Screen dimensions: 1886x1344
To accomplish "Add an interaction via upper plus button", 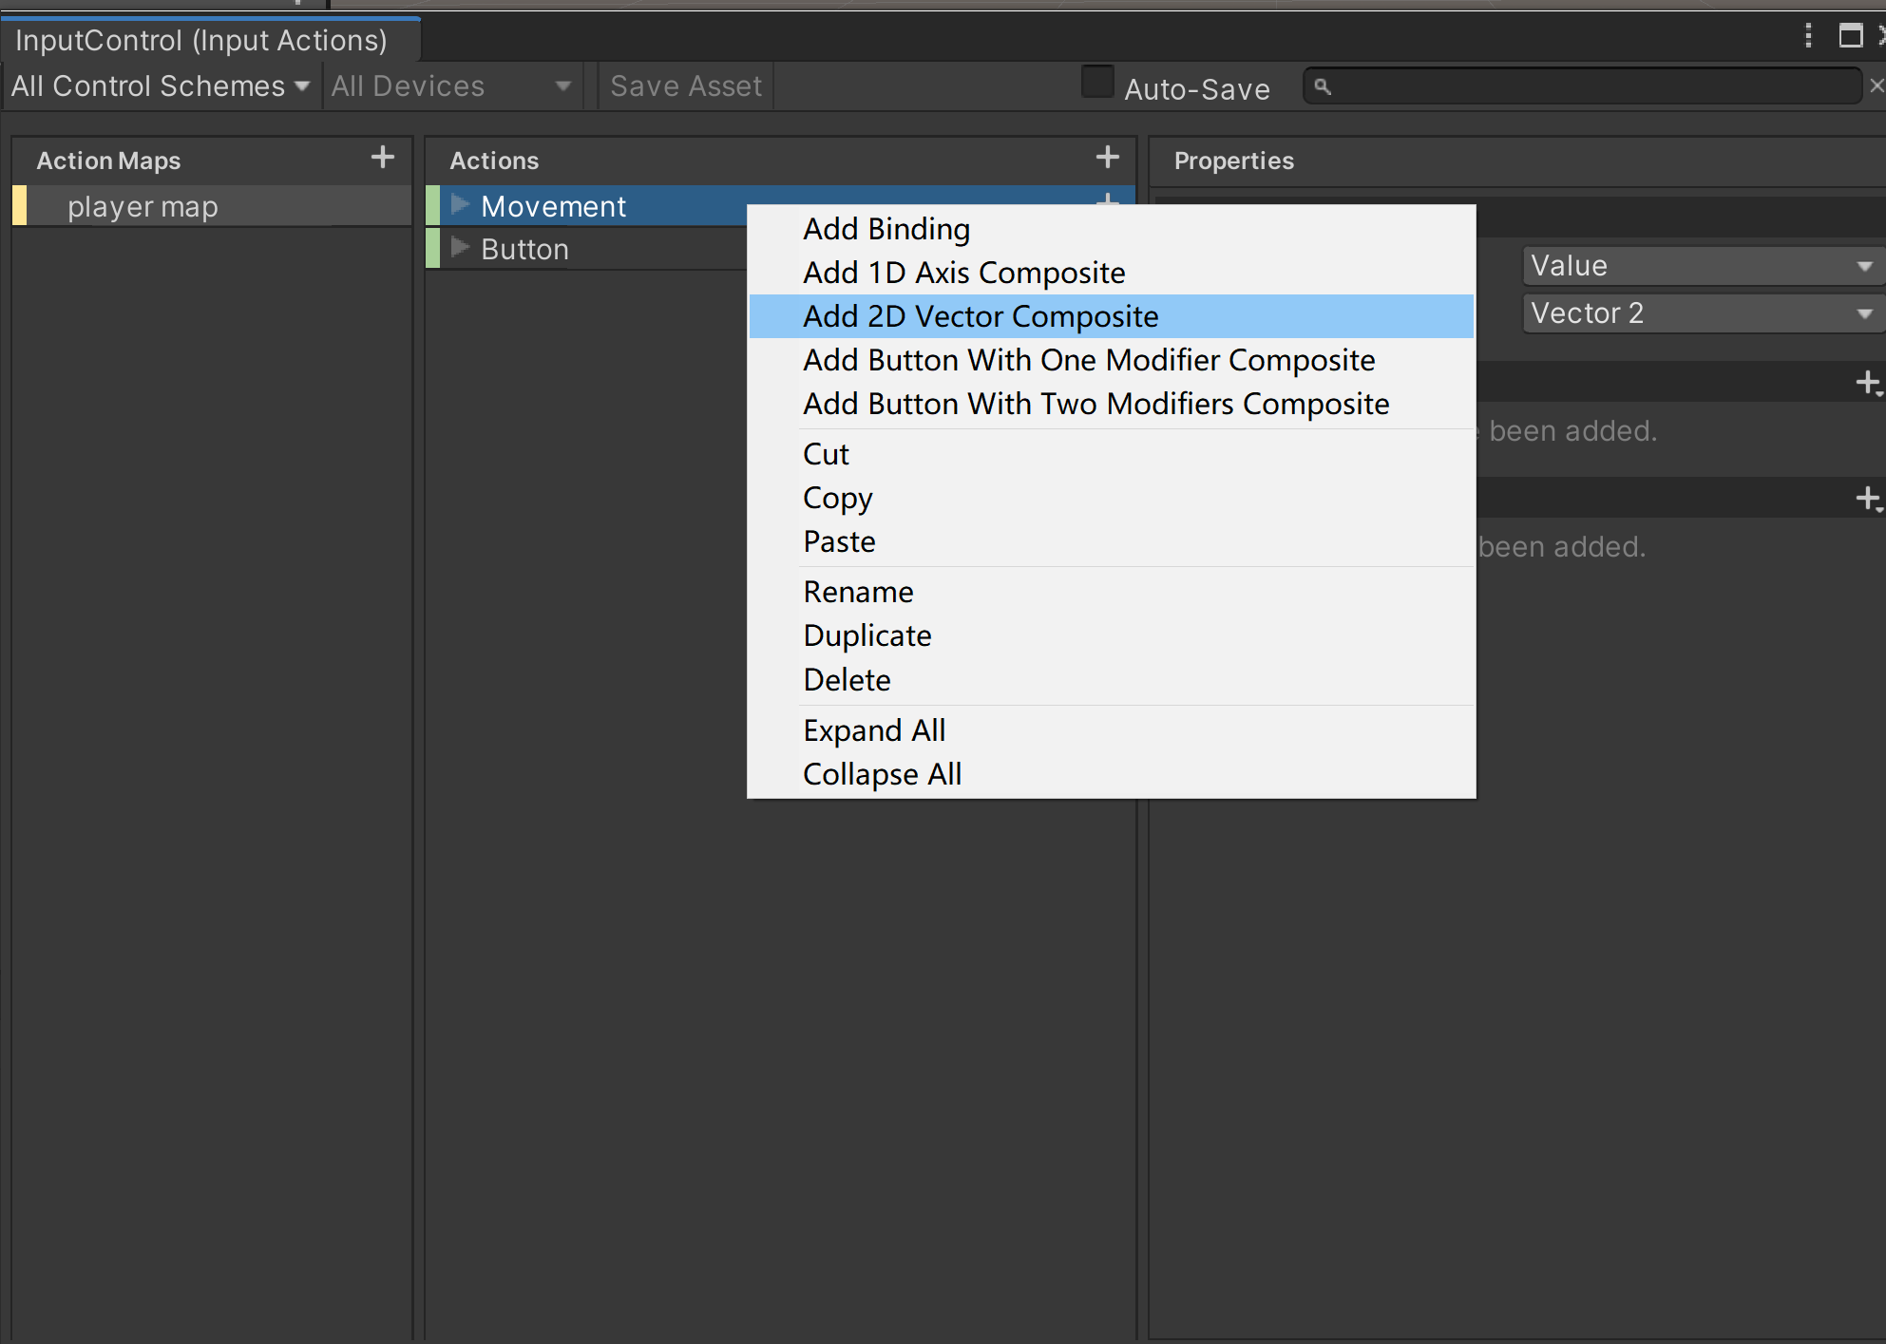I will coord(1867,383).
